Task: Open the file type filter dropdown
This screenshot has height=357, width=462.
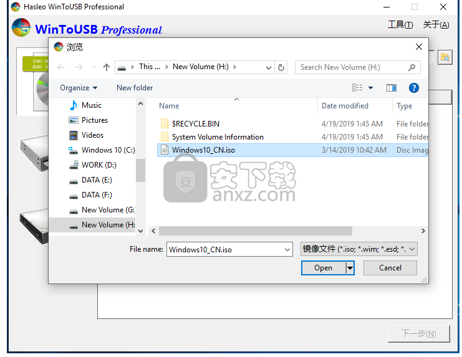Action: point(412,249)
